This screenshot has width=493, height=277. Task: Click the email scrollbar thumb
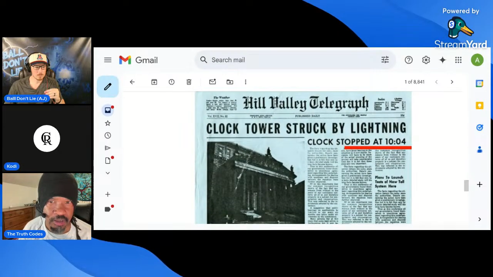pyautogui.click(x=466, y=185)
